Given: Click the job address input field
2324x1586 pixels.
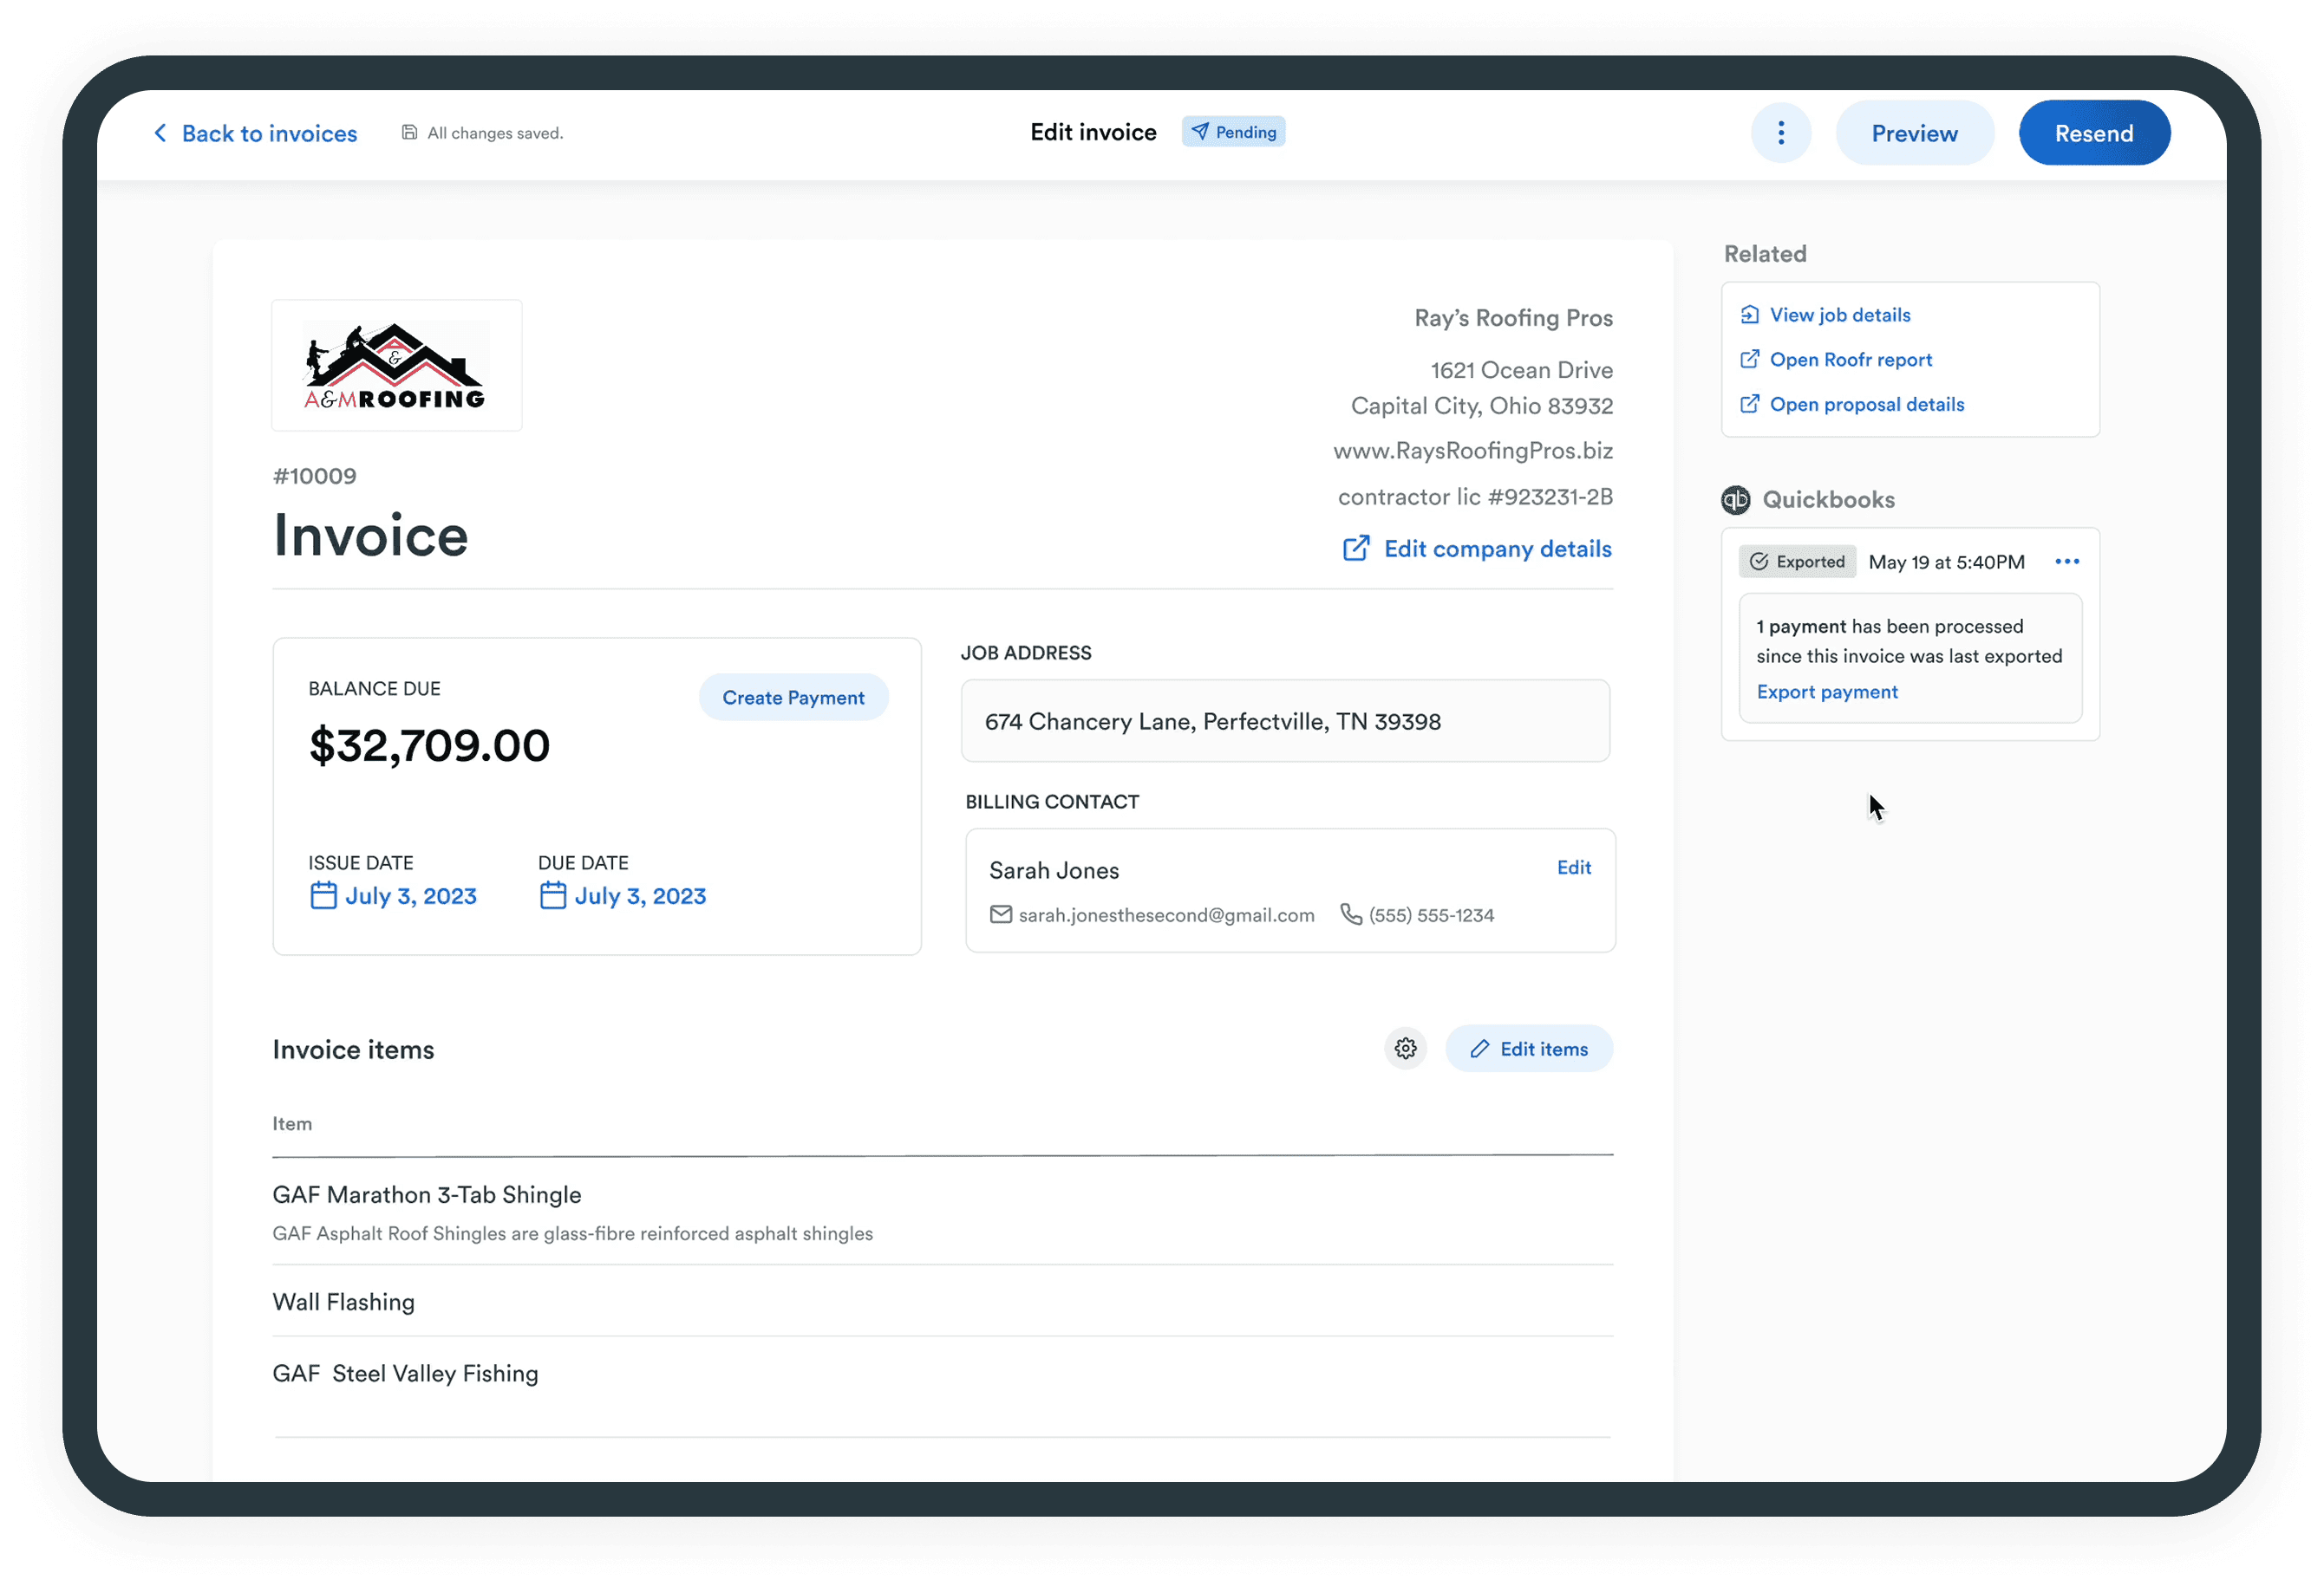Looking at the screenshot, I should pyautogui.click(x=1285, y=722).
